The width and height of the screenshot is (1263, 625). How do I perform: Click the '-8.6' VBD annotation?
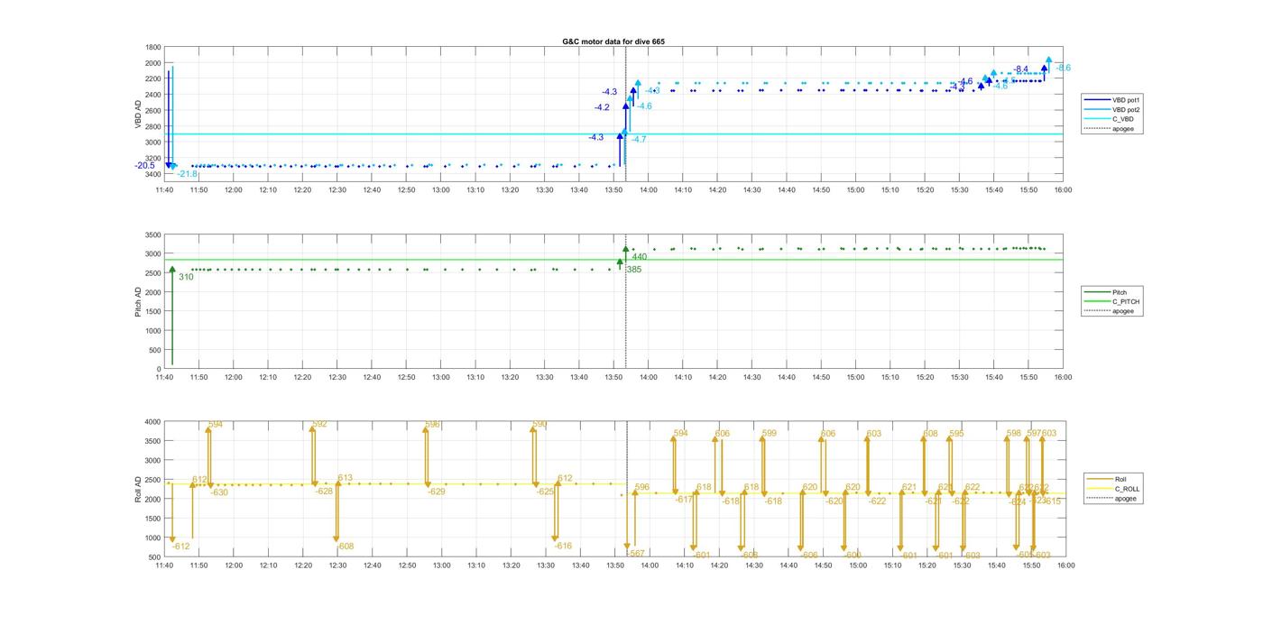(1064, 69)
